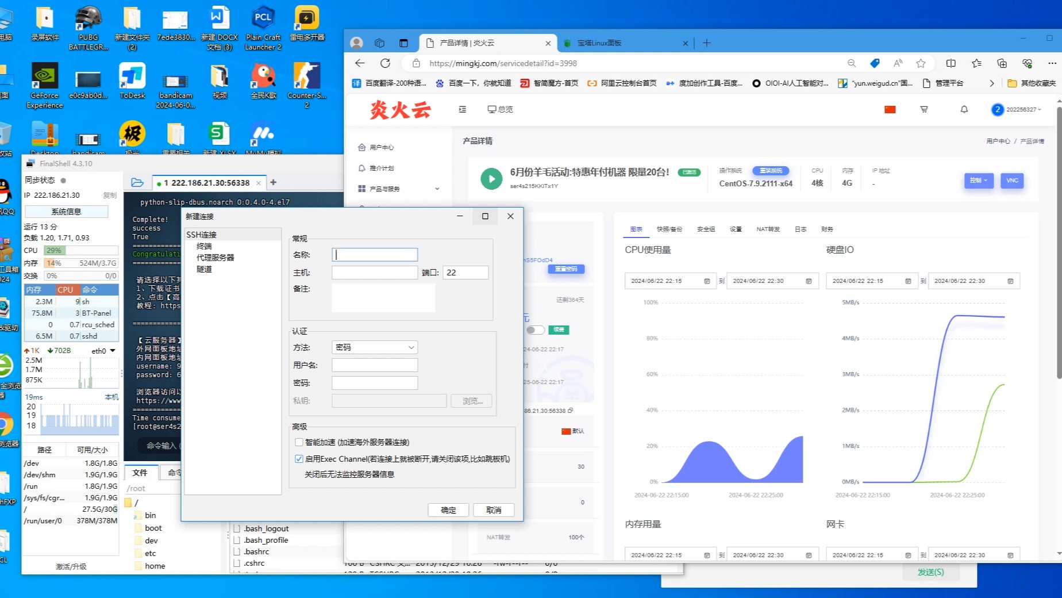1062x598 pixels.
Task: Click the 用户名 input field
Action: [375, 365]
